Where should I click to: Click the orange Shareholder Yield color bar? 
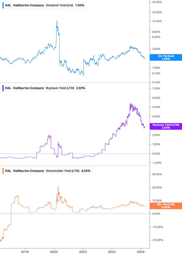pos(3,171)
